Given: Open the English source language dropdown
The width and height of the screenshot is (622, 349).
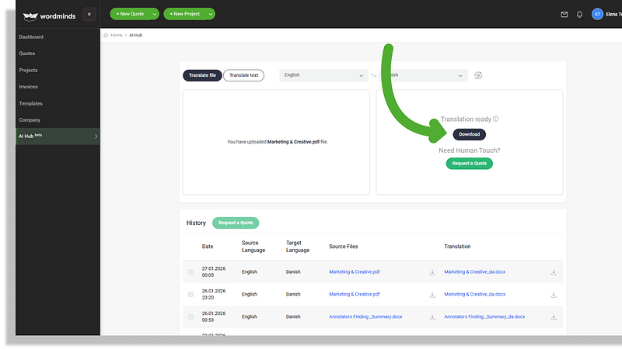Looking at the screenshot, I should point(323,75).
